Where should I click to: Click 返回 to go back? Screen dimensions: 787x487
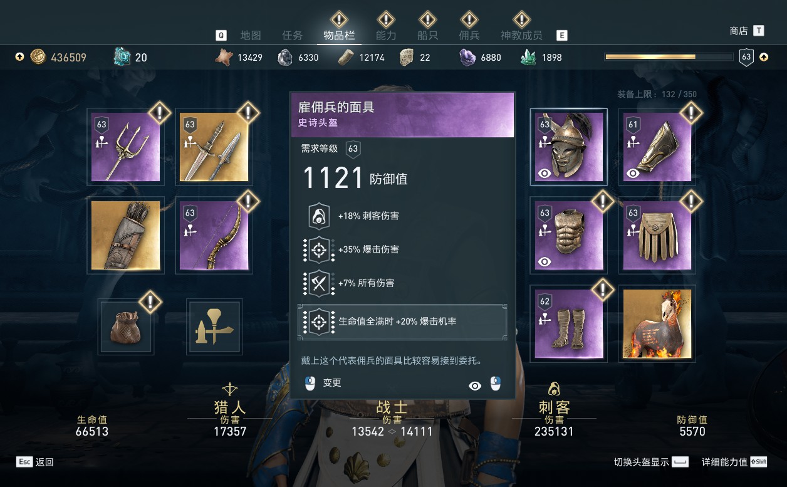pyautogui.click(x=44, y=462)
